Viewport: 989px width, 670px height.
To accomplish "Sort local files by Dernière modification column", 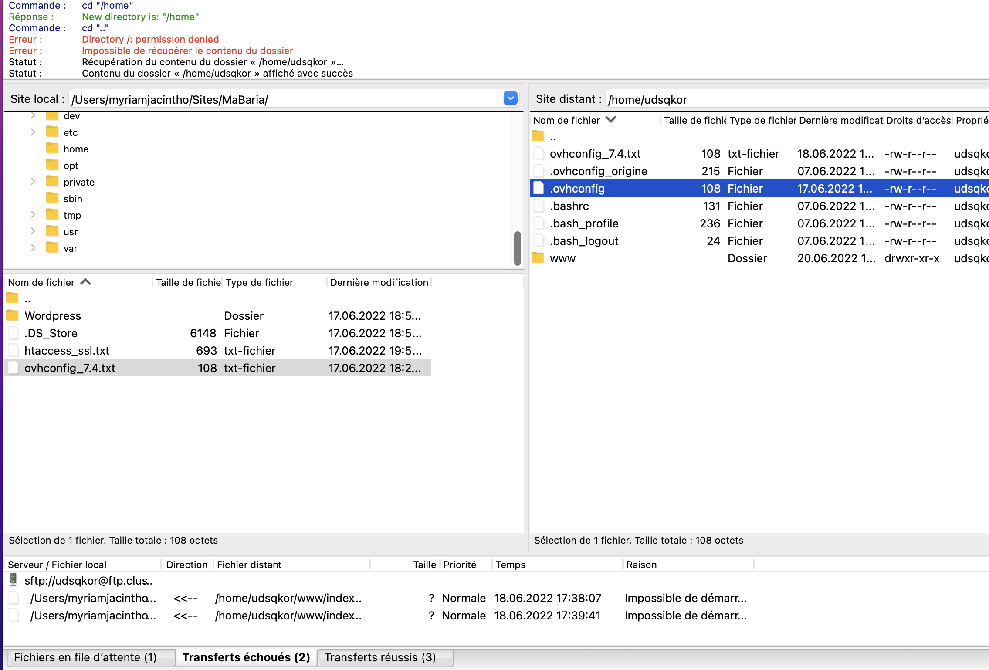I will click(379, 282).
